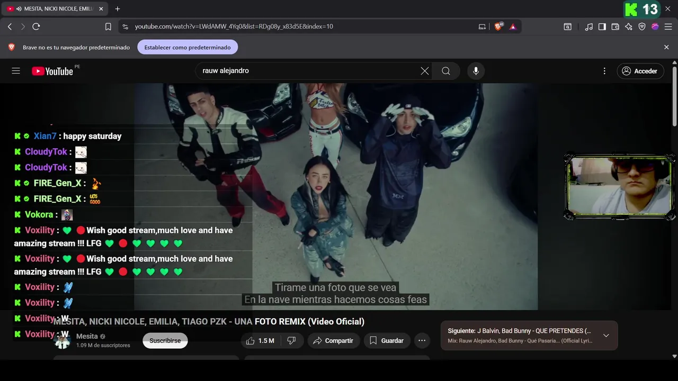
Task: Run search with the magnifier button
Action: click(446, 71)
